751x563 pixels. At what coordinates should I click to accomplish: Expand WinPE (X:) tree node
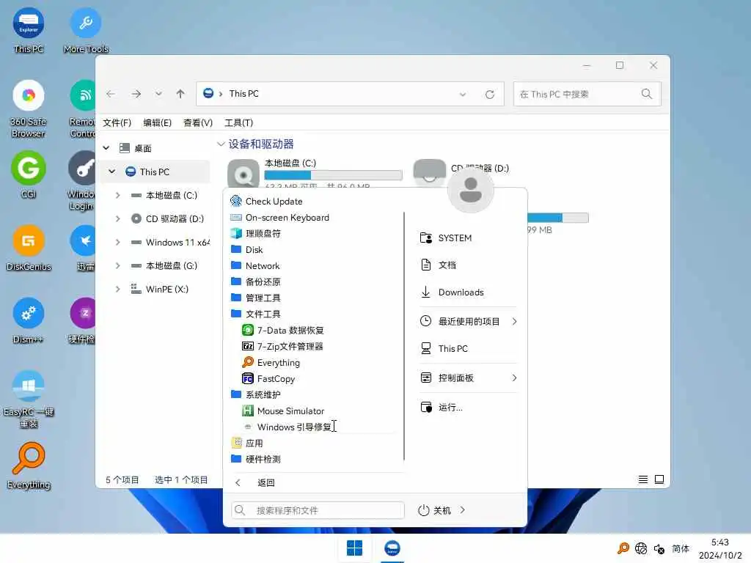point(118,289)
